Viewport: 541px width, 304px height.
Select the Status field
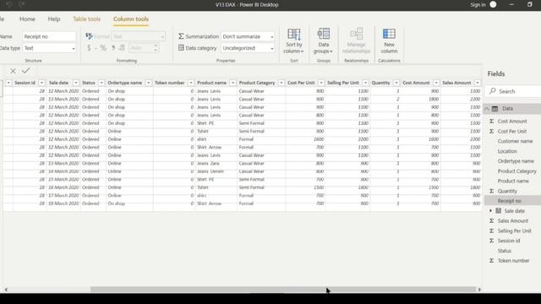coord(504,251)
